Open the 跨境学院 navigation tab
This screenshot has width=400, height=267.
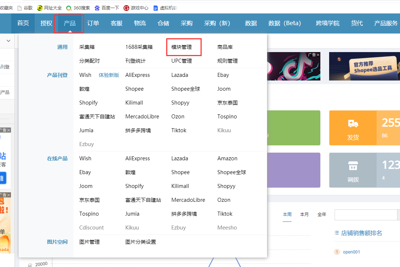point(328,23)
